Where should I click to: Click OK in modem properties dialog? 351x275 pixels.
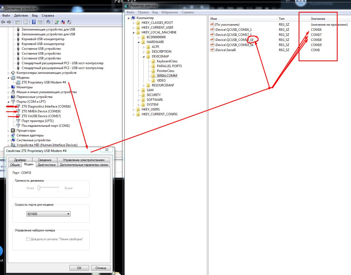pos(79,268)
